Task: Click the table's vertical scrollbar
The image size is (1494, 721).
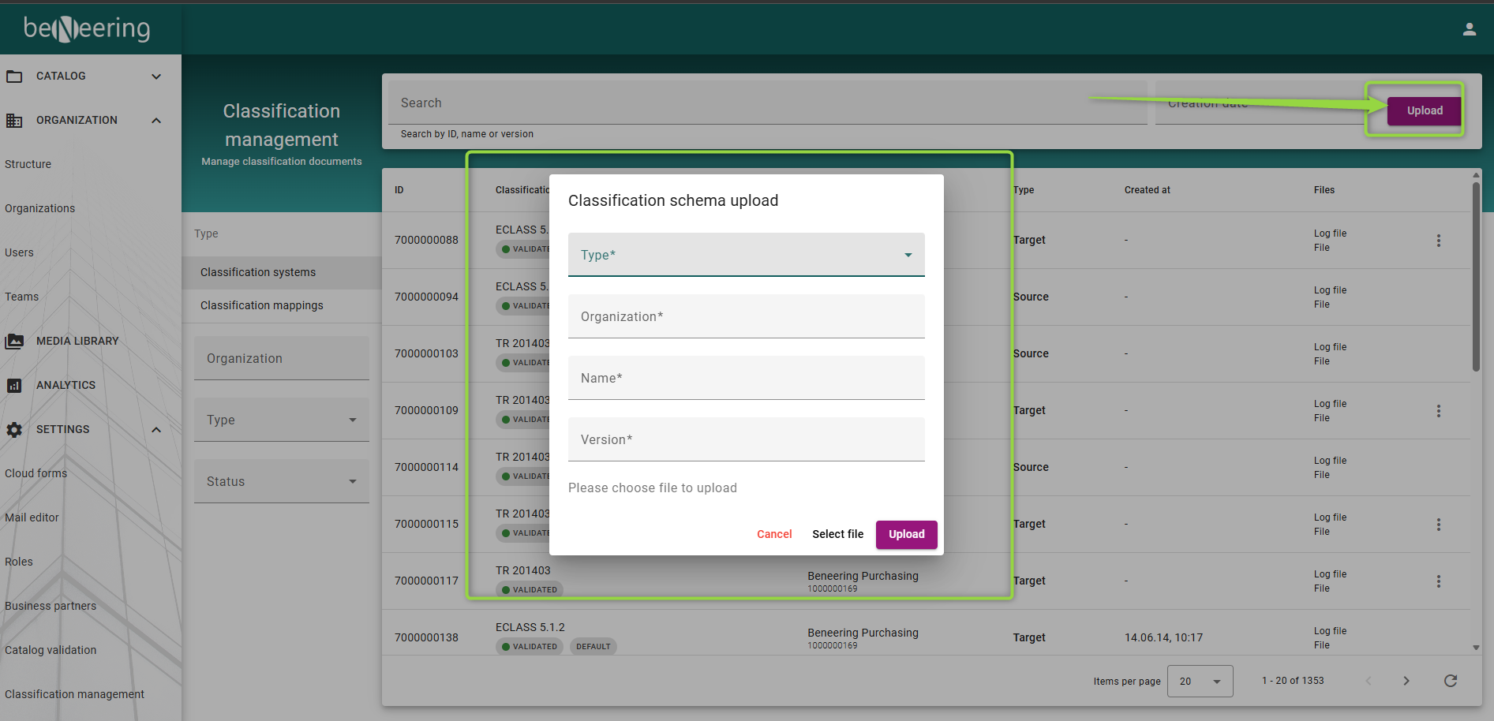Action: coord(1475,276)
